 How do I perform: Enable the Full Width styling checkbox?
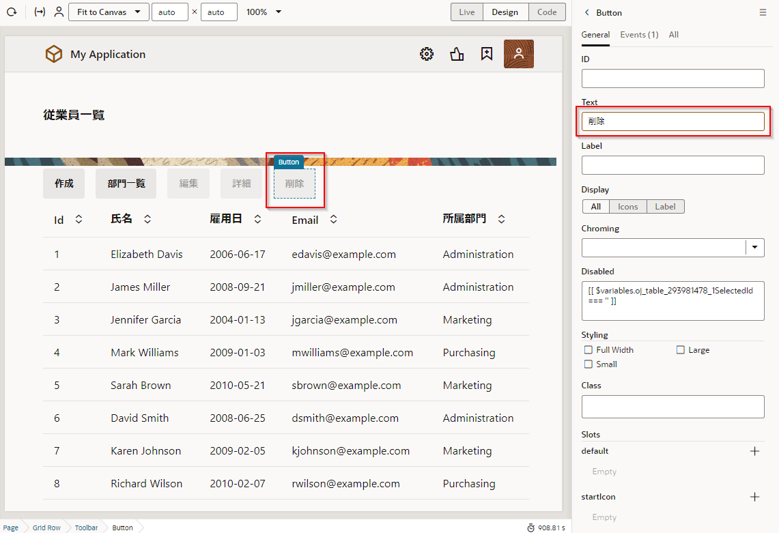[589, 350]
